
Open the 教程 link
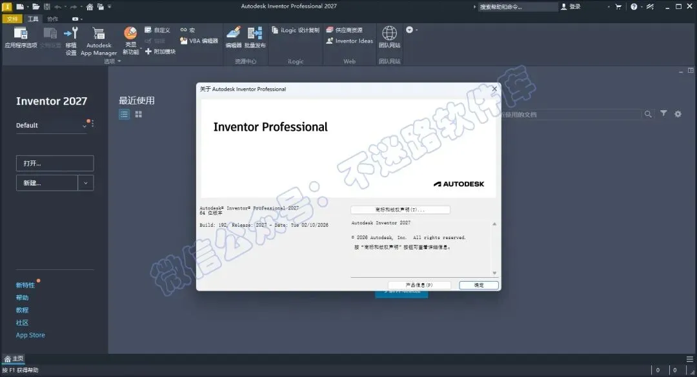point(22,310)
